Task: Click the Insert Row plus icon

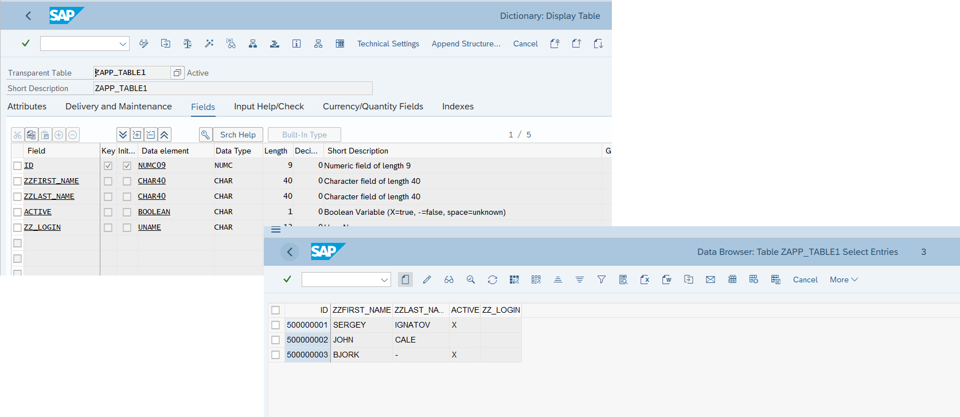Action: pos(59,135)
